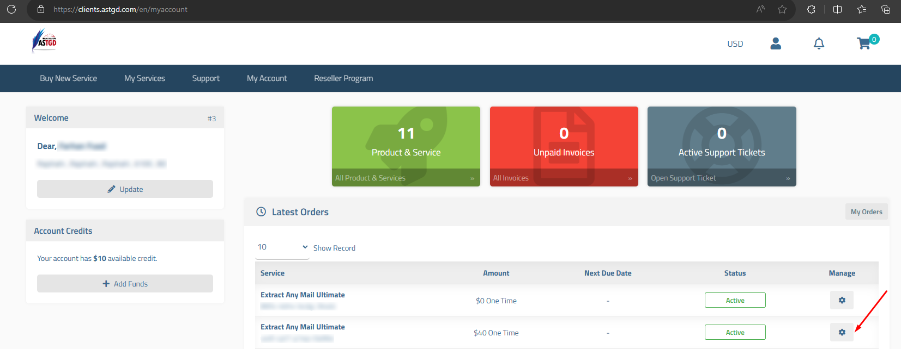
Task: Open My Account menu
Action: tap(267, 78)
